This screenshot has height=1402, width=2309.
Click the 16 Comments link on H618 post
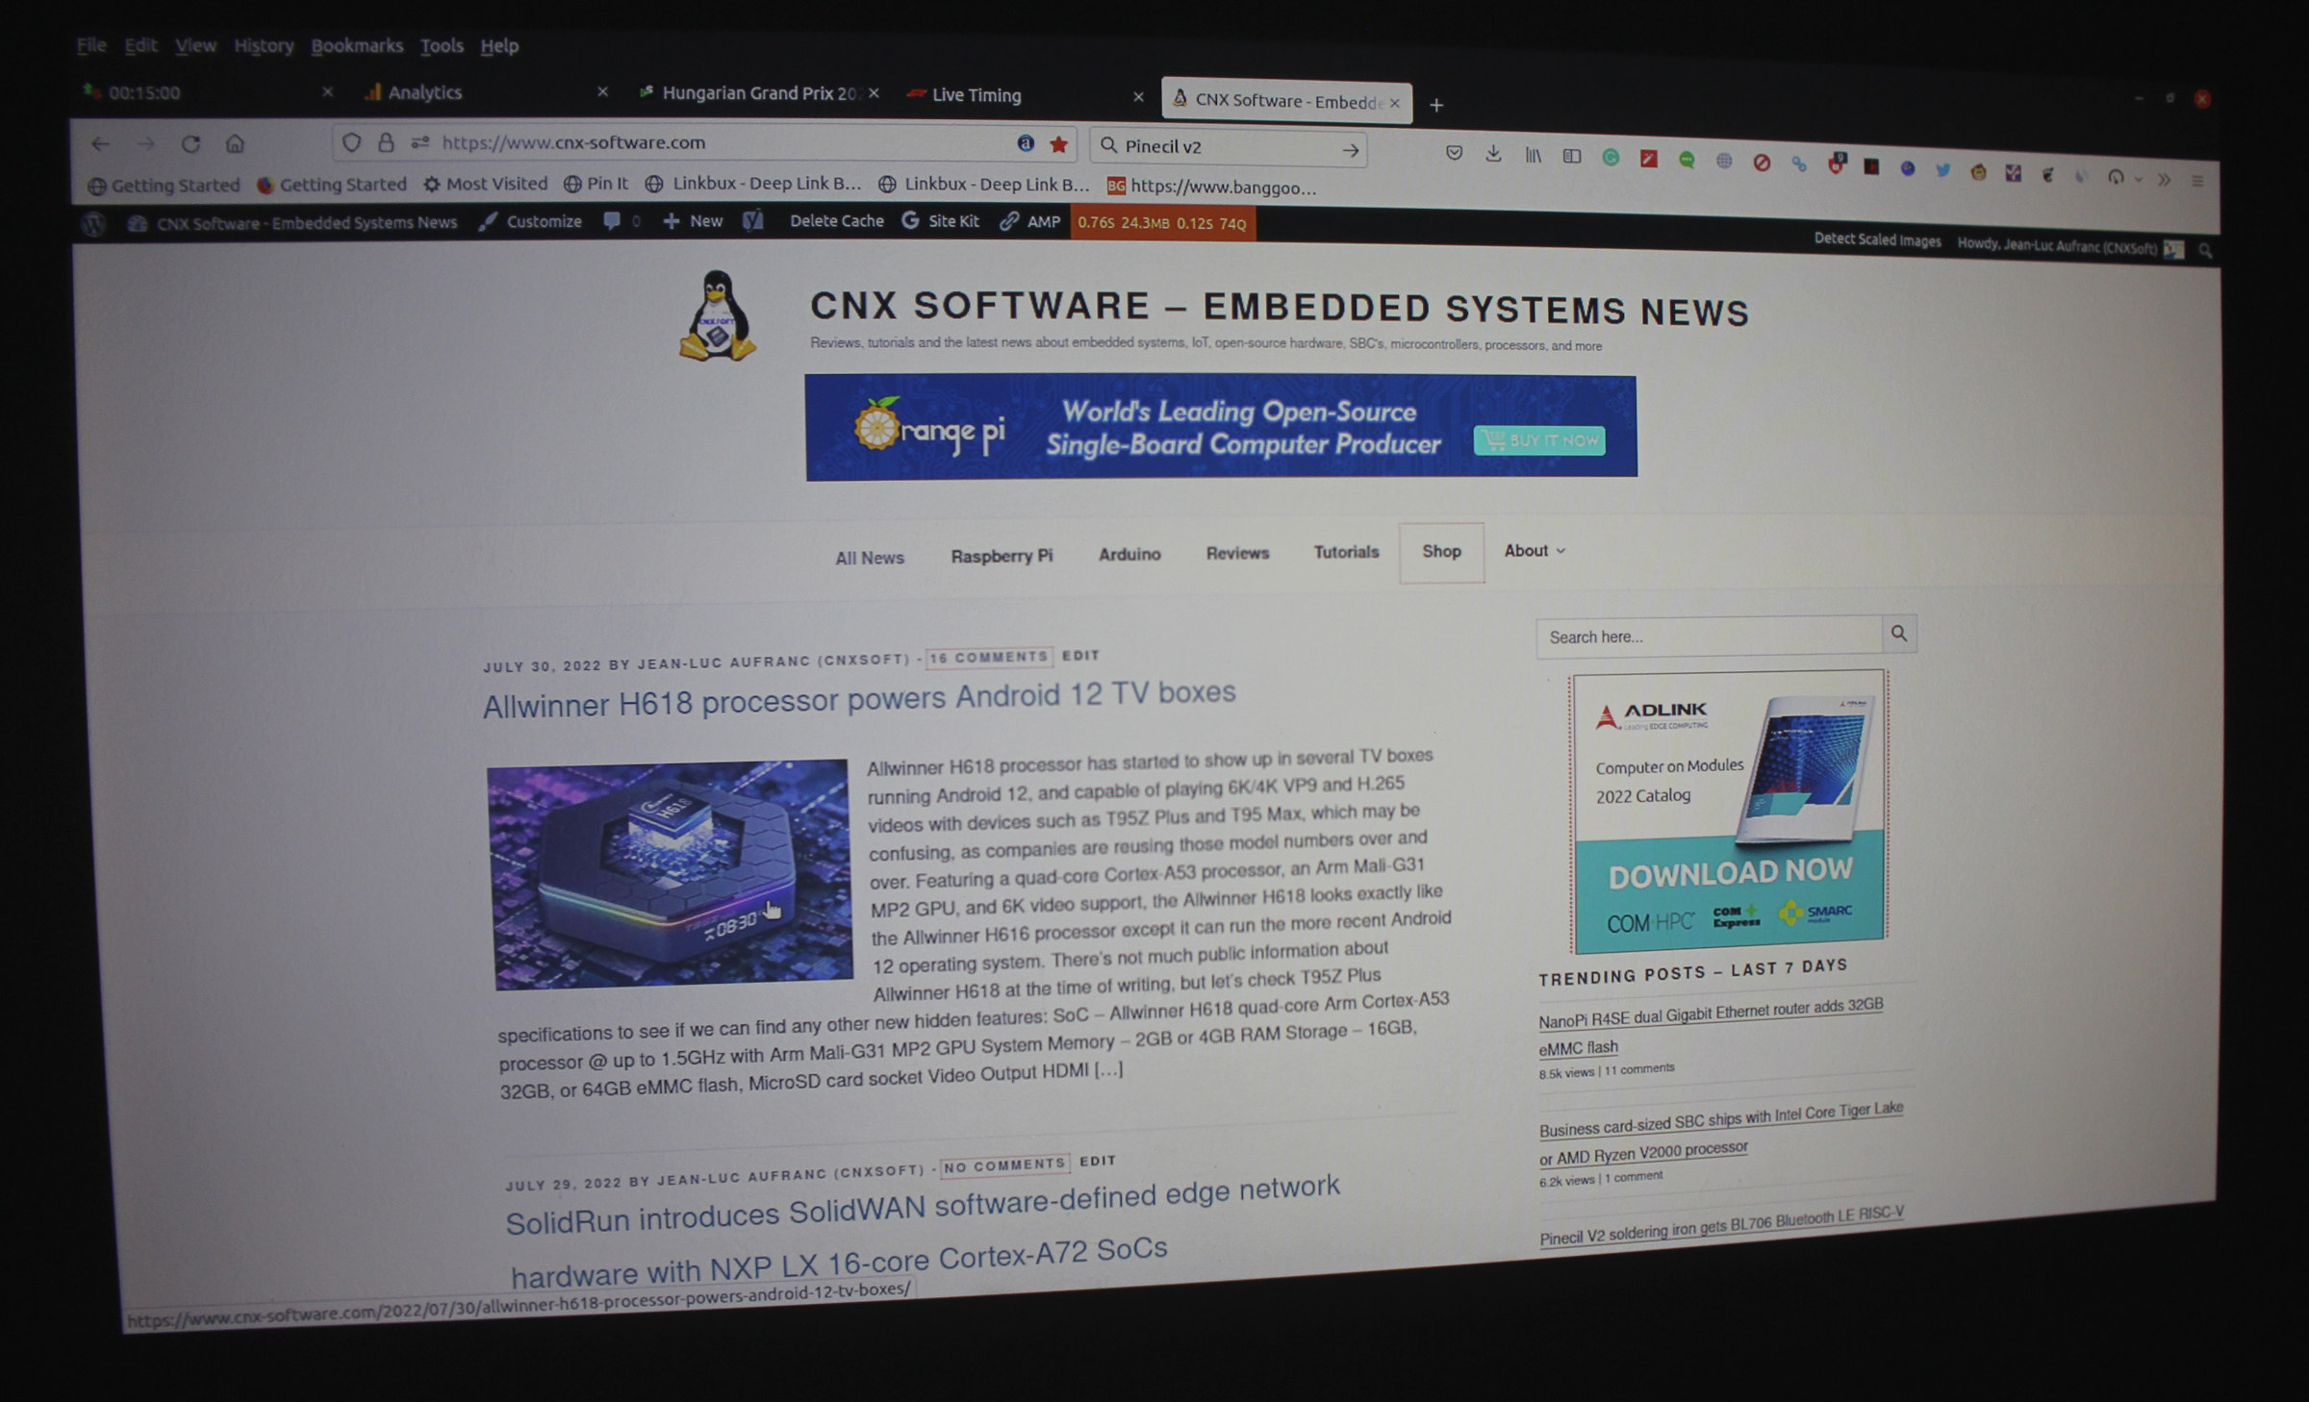(988, 658)
